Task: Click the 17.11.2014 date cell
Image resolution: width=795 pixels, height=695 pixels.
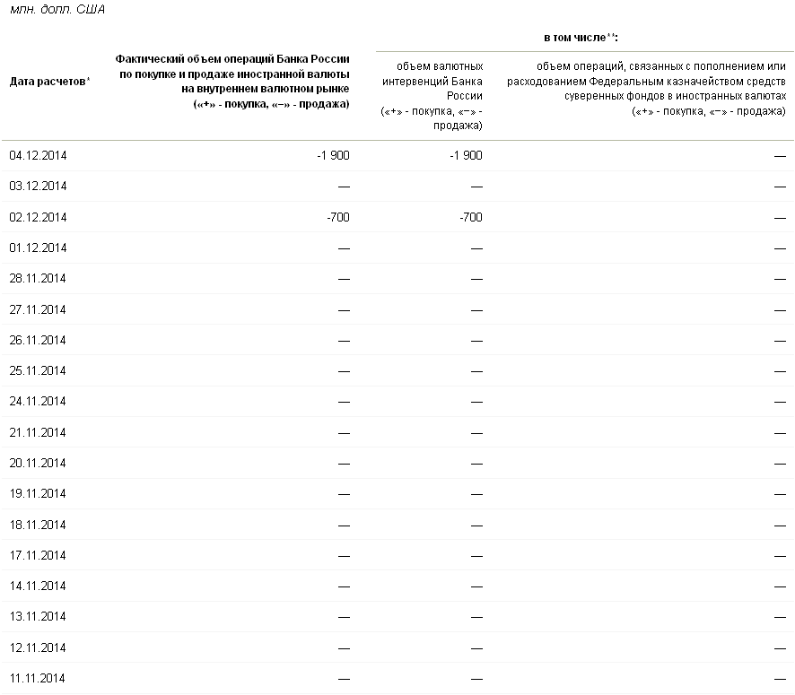Action: [38, 555]
